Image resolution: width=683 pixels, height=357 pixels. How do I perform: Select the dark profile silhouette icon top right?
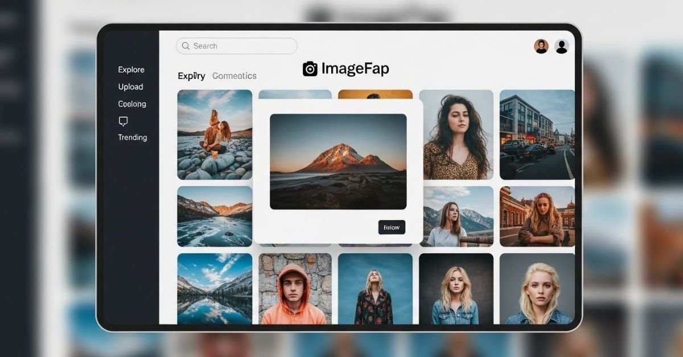pos(561,45)
